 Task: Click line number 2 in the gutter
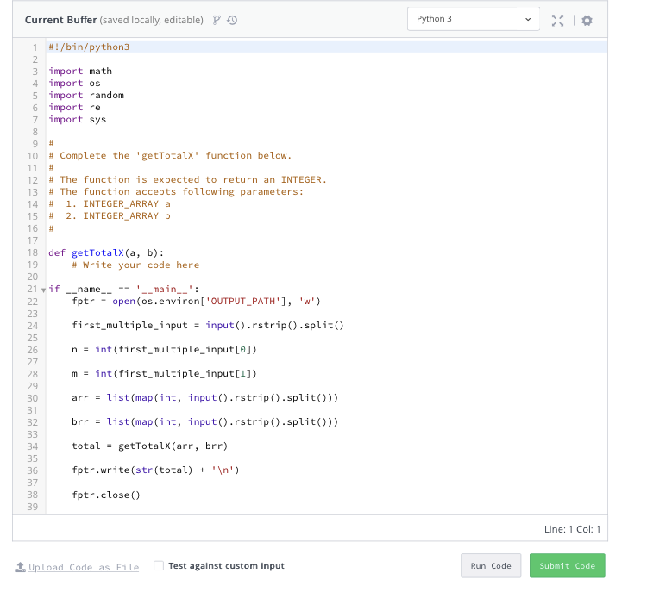click(35, 59)
